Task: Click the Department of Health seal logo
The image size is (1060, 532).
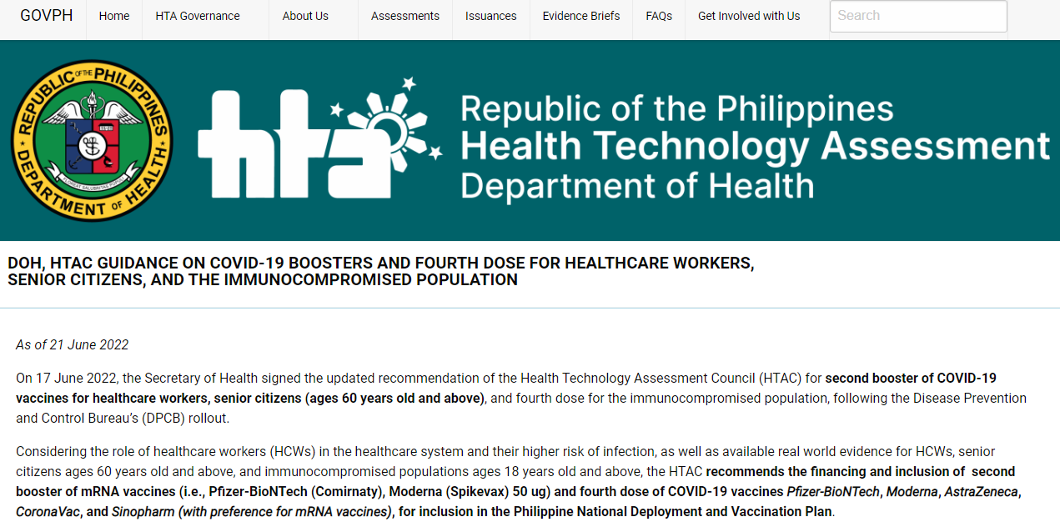Action: point(92,140)
